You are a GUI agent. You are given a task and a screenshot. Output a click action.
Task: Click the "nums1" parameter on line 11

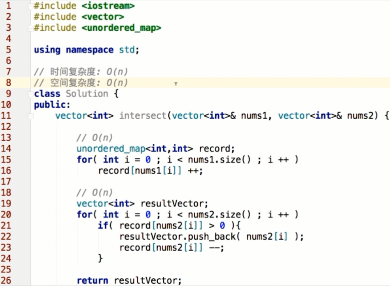click(x=254, y=116)
